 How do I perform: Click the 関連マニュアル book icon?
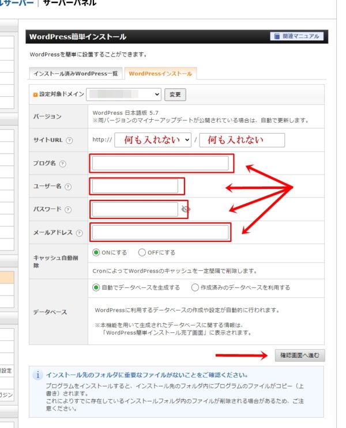tap(277, 36)
